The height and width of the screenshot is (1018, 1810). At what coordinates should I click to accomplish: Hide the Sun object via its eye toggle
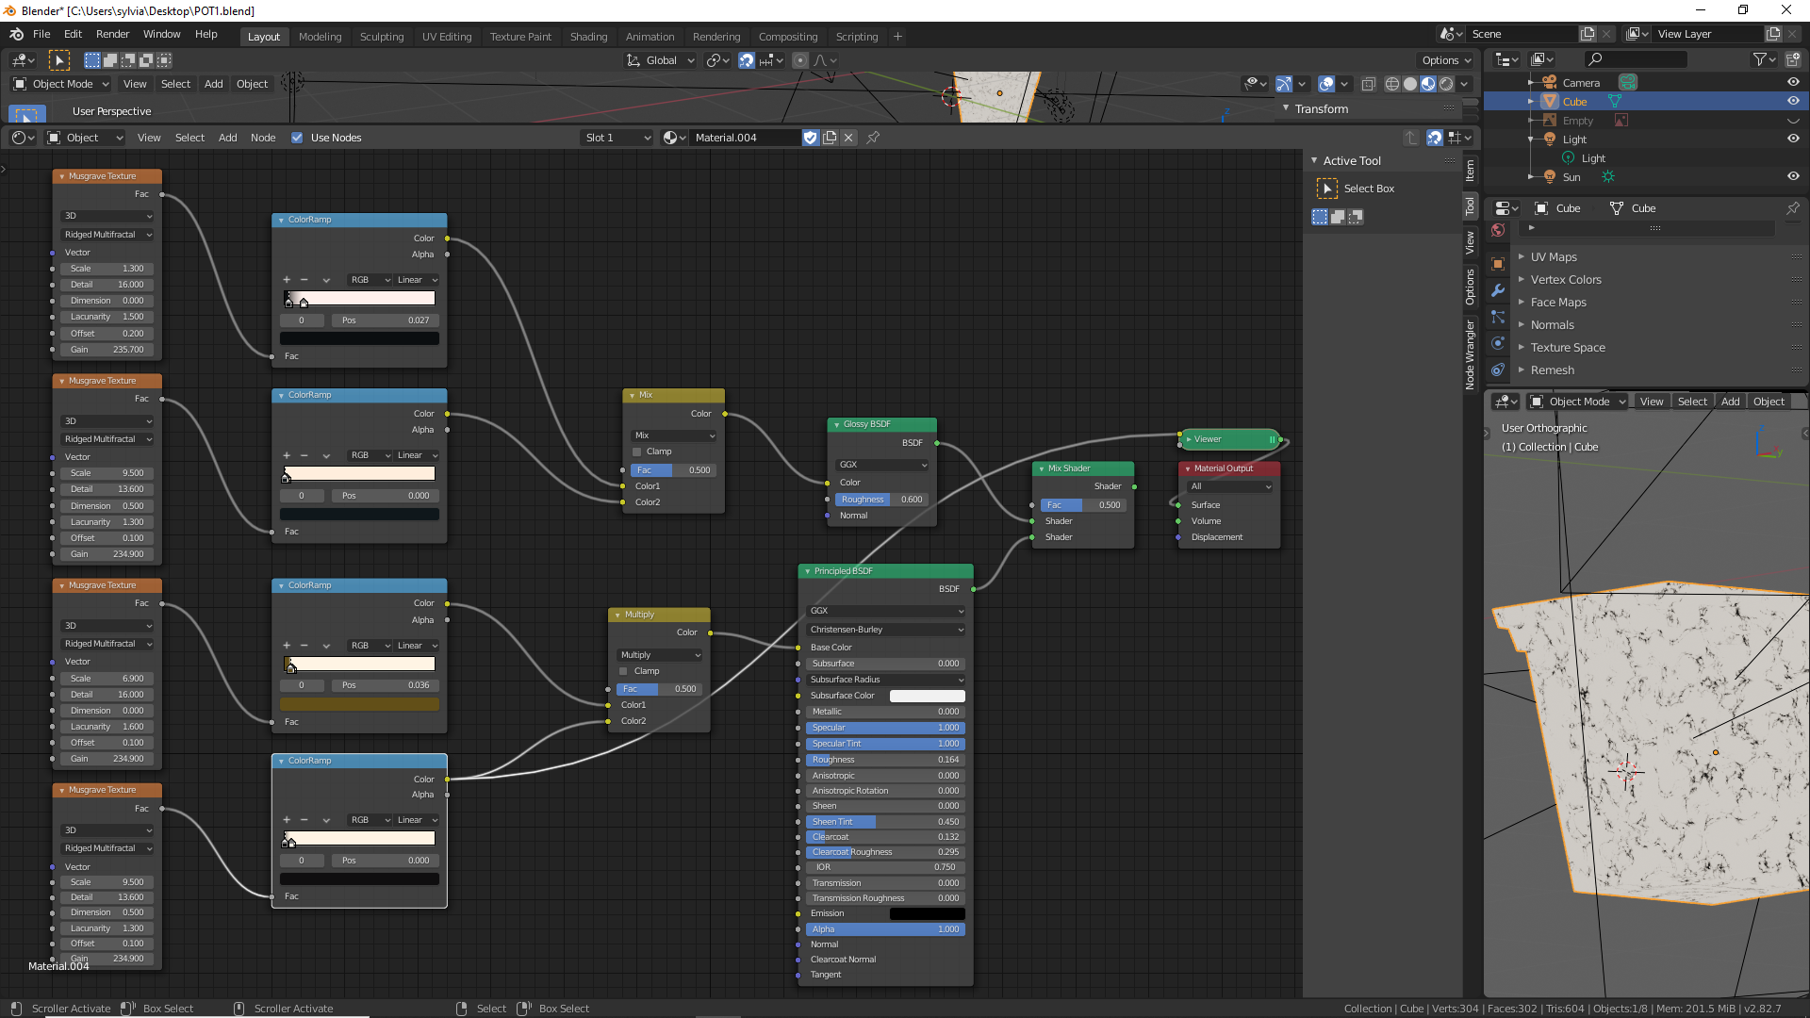pyautogui.click(x=1794, y=176)
